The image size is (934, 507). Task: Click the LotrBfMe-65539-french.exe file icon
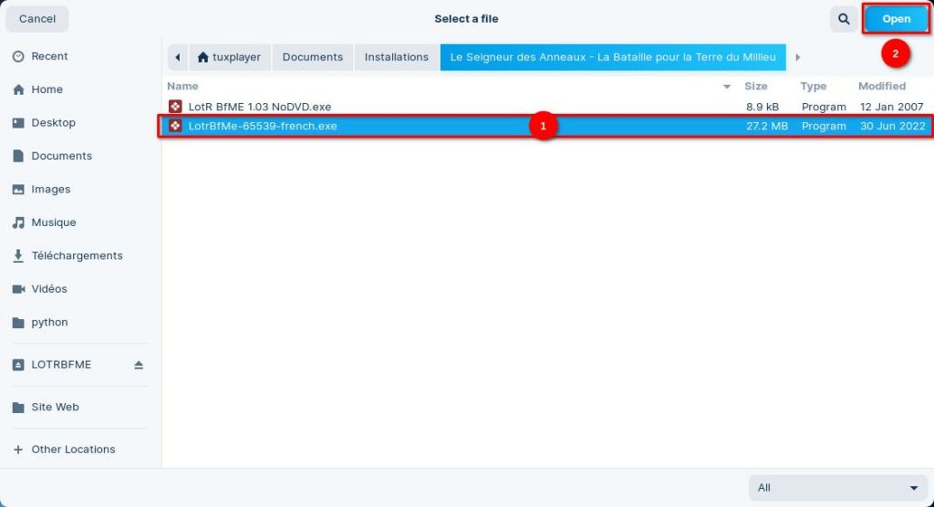click(175, 126)
